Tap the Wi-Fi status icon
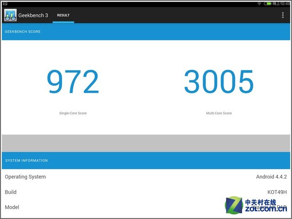Screen dimensions: 292x219 point(259,3)
